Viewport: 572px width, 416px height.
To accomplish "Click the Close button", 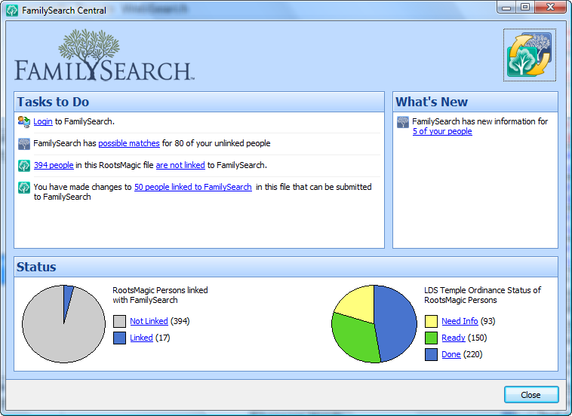I will [531, 395].
